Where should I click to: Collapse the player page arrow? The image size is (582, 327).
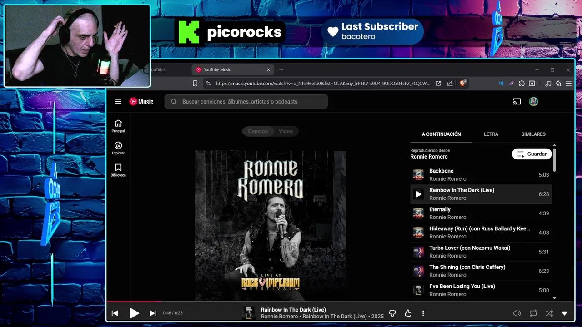click(565, 313)
